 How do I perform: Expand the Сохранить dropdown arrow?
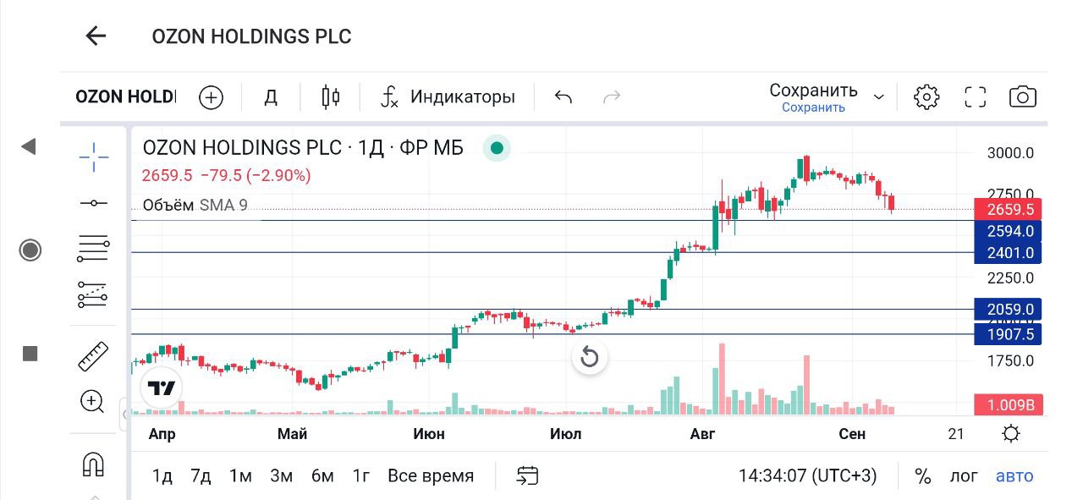point(879,97)
